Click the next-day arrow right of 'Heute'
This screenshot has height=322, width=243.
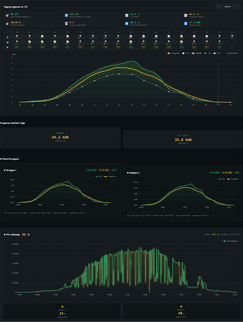pyautogui.click(x=237, y=7)
